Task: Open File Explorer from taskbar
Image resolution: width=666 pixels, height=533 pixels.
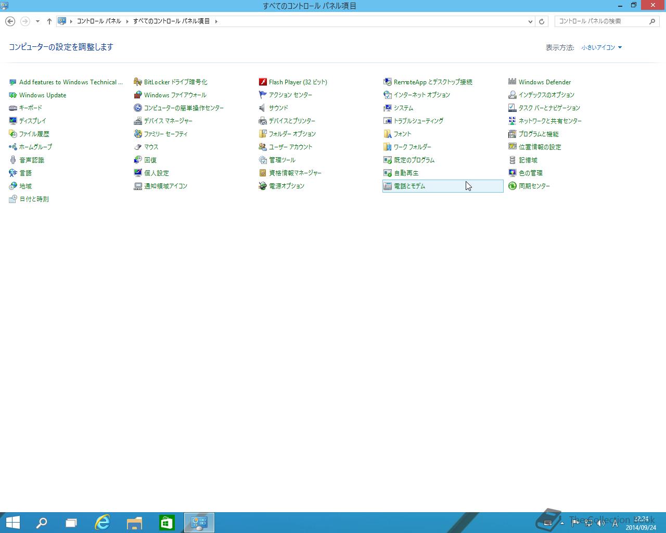Action: point(135,523)
